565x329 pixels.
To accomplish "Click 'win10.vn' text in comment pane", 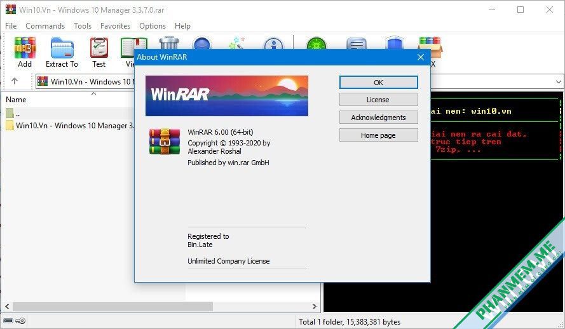I will click(491, 111).
